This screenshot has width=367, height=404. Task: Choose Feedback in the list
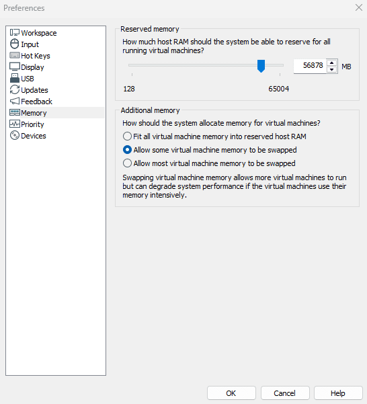[36, 102]
